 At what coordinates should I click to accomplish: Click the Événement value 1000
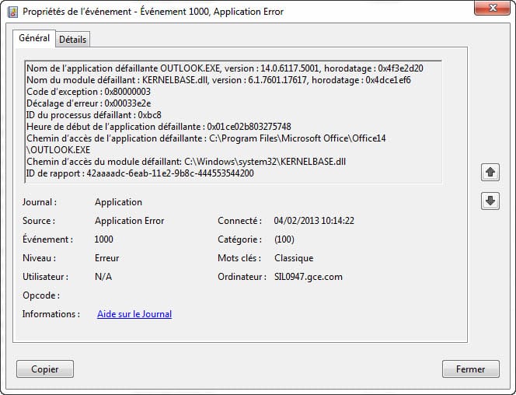pyautogui.click(x=103, y=239)
